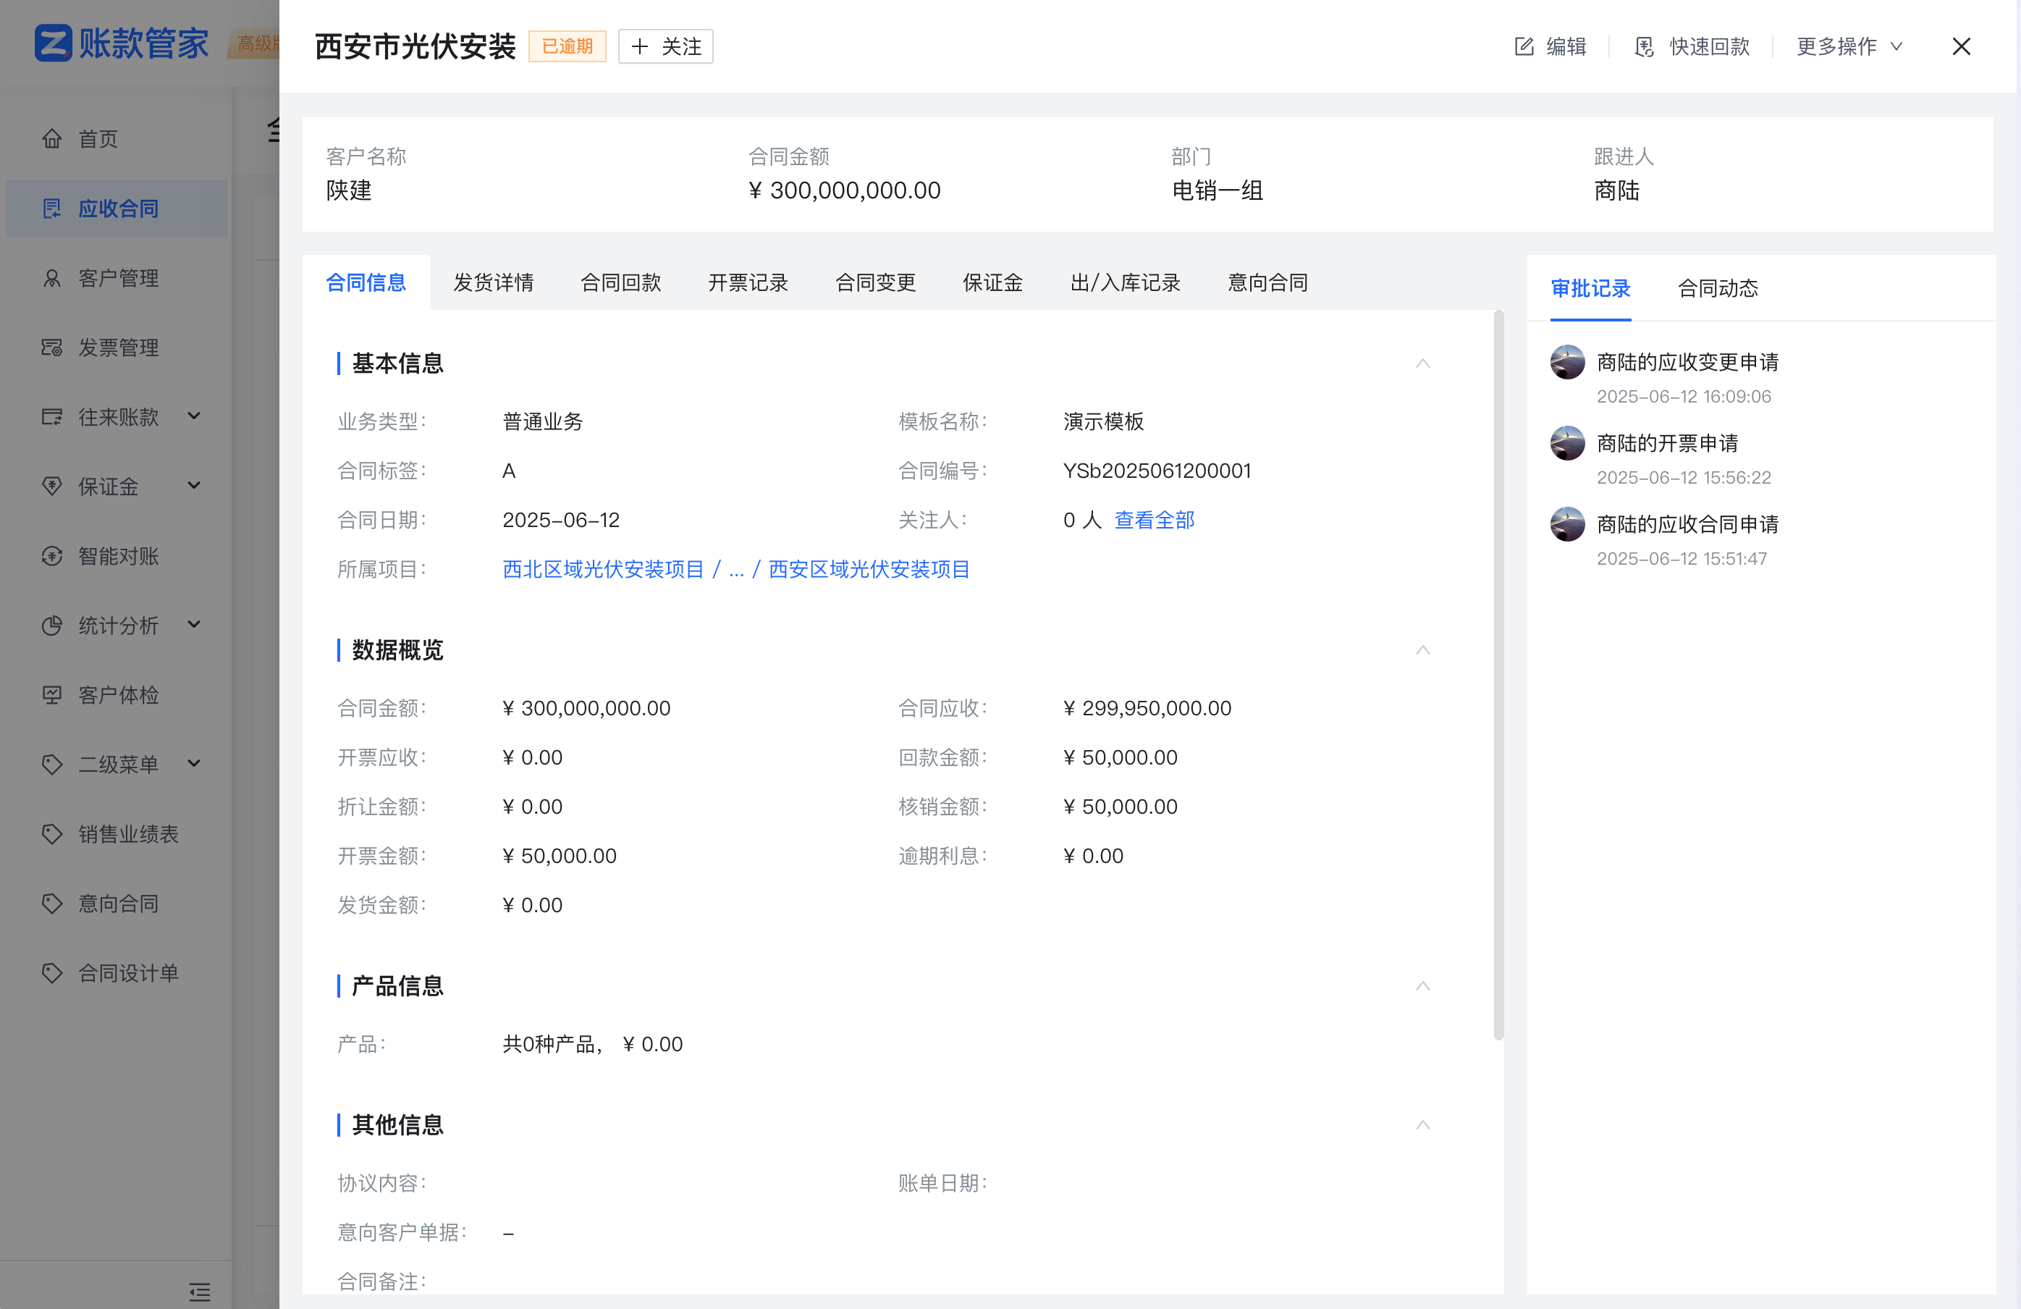The width and height of the screenshot is (2021, 1309).
Task: Click the 二级菜单 tag icon
Action: pos(52,764)
